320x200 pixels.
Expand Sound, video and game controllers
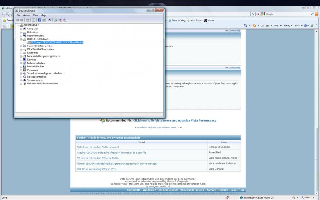[21, 73]
